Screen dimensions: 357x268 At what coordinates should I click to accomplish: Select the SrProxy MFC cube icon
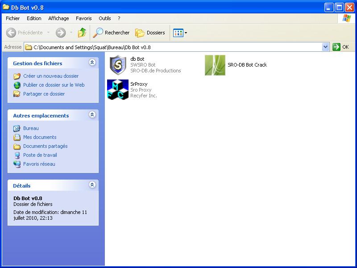[118, 90]
